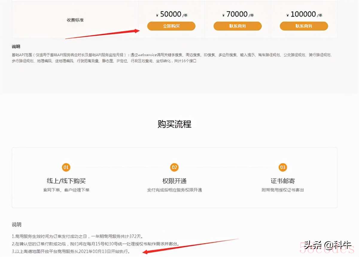Click 联系商务 button under ¥100000 price

tap(304, 26)
